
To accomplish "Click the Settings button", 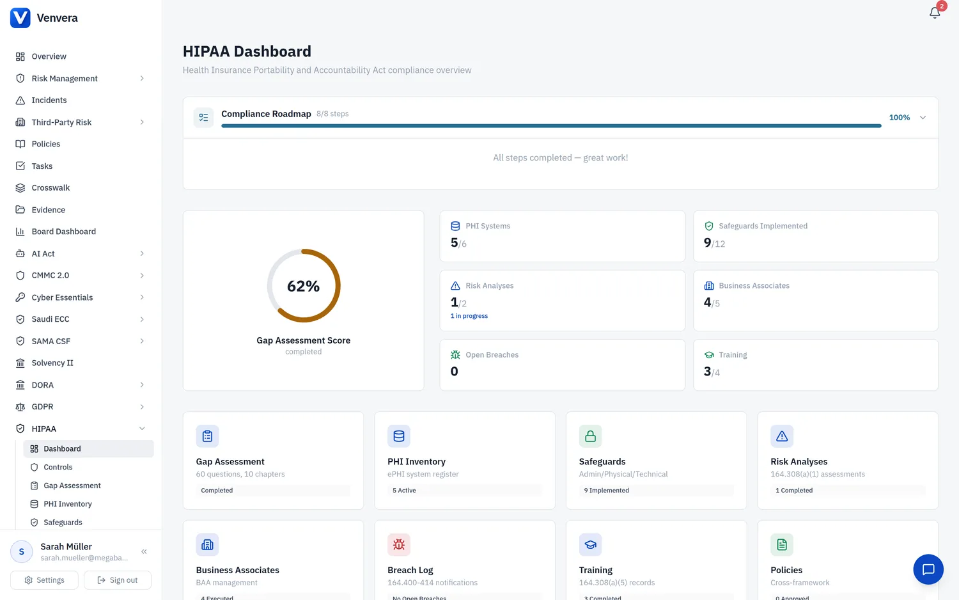I will point(44,580).
